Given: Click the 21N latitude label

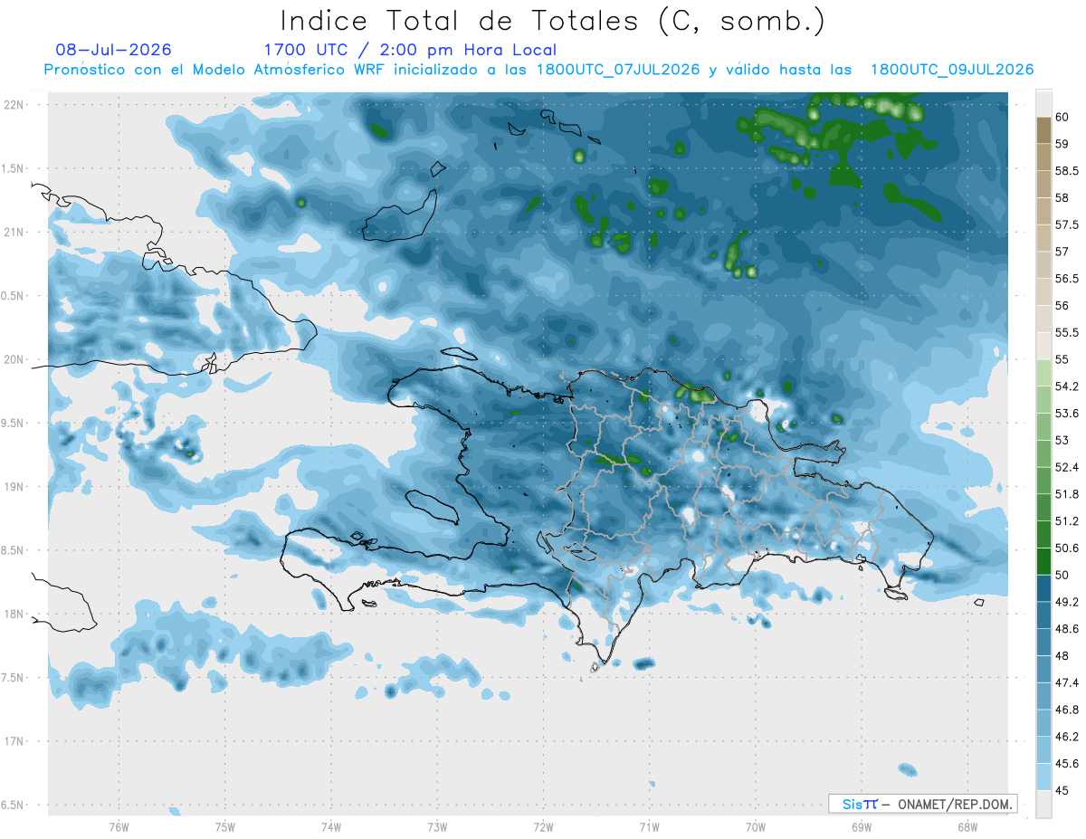Looking at the screenshot, I should [x=14, y=232].
